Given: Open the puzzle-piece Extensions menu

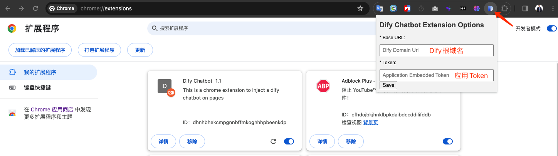Looking at the screenshot, I should (504, 8).
